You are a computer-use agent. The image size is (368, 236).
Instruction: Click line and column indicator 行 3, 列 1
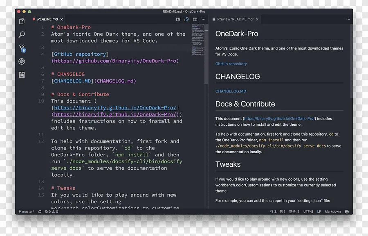(x=278, y=211)
